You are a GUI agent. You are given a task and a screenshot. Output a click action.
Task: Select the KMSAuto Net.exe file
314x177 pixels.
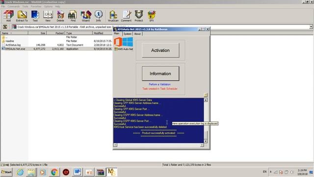57,49
